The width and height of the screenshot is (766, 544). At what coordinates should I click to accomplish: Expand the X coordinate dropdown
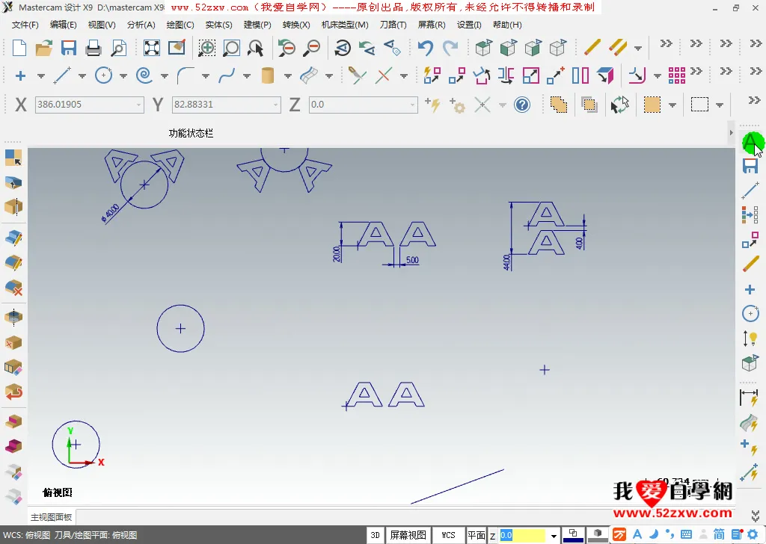click(139, 105)
